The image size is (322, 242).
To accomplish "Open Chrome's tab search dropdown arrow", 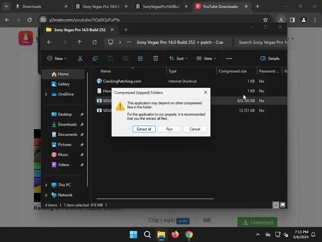I will pyautogui.click(x=6, y=6).
